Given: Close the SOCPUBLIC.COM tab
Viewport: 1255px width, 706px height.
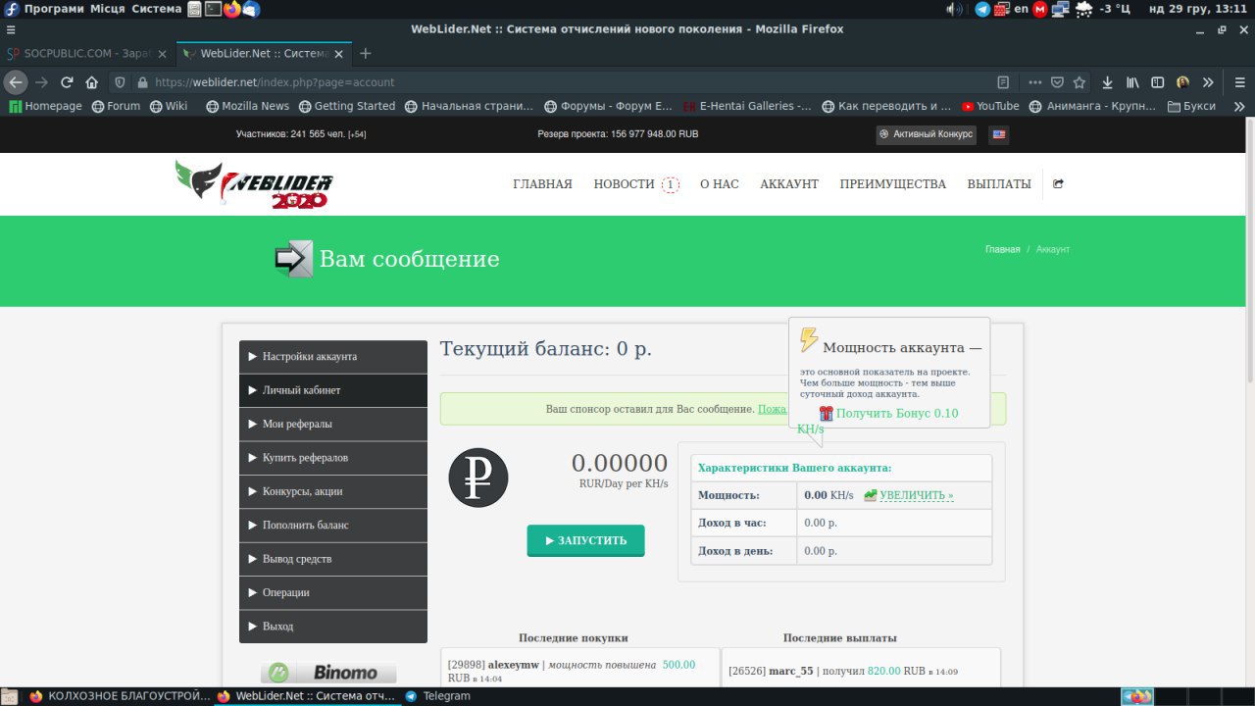Looking at the screenshot, I should (164, 53).
